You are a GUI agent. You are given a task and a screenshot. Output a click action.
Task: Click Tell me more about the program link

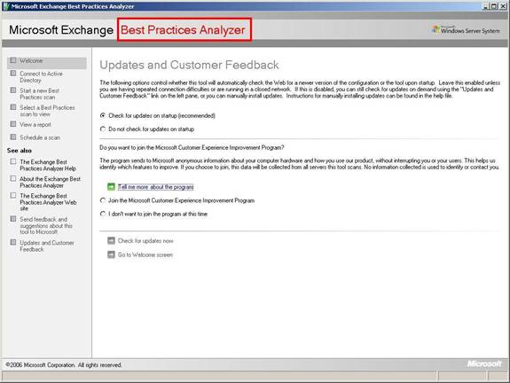156,187
